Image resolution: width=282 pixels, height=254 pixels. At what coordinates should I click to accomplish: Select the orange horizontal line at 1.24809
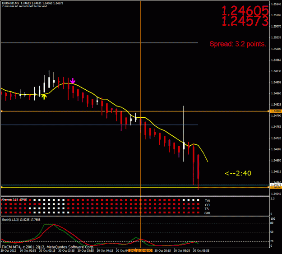pos(135,111)
